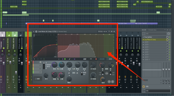Click the purple horizontal lines icon in toolbar
Screen dimensions: 174x96
click(74, 59)
